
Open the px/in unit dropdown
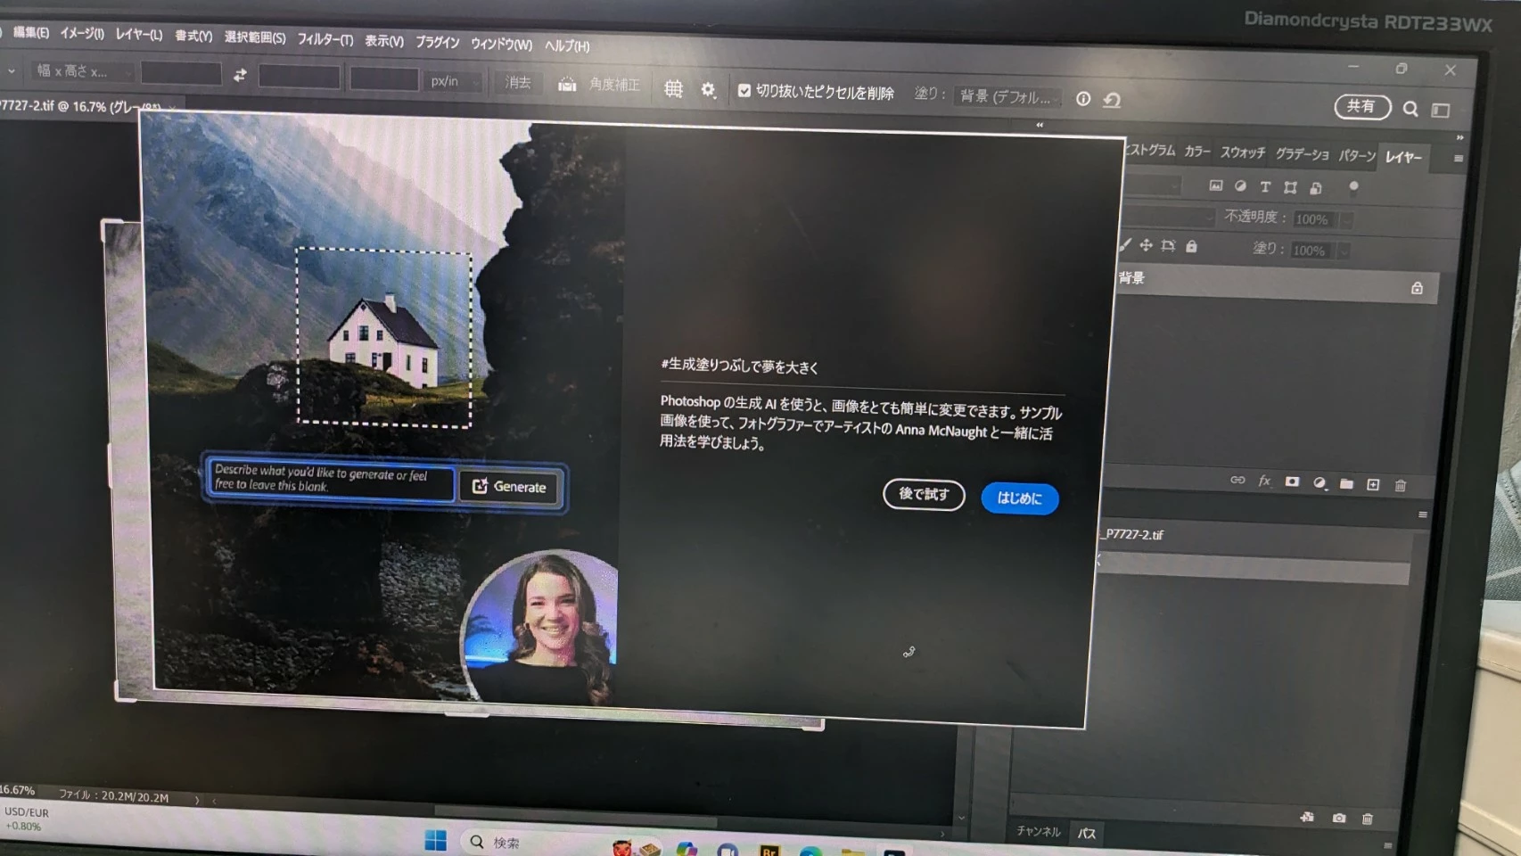pos(453,81)
